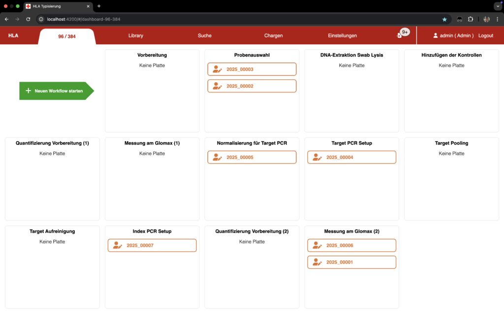504x315 pixels.
Task: Click the user-edit icon beside 2025_00004
Action: coord(317,157)
